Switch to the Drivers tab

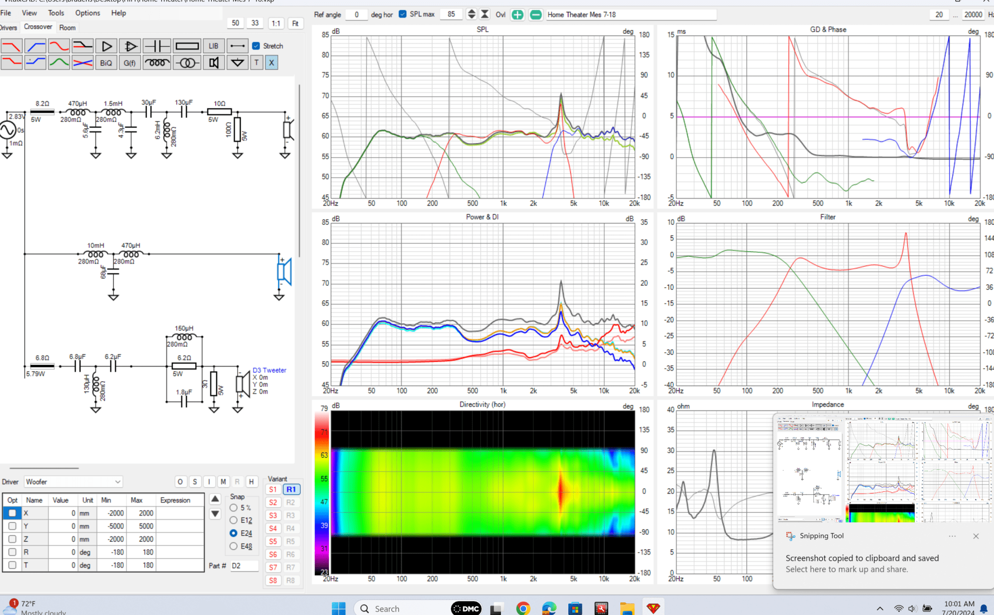pos(8,28)
